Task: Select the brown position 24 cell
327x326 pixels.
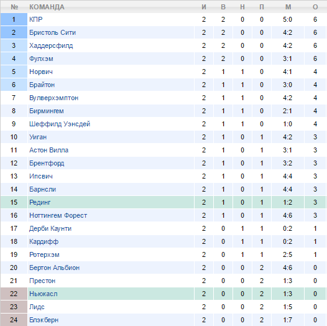Action: [x=14, y=320]
